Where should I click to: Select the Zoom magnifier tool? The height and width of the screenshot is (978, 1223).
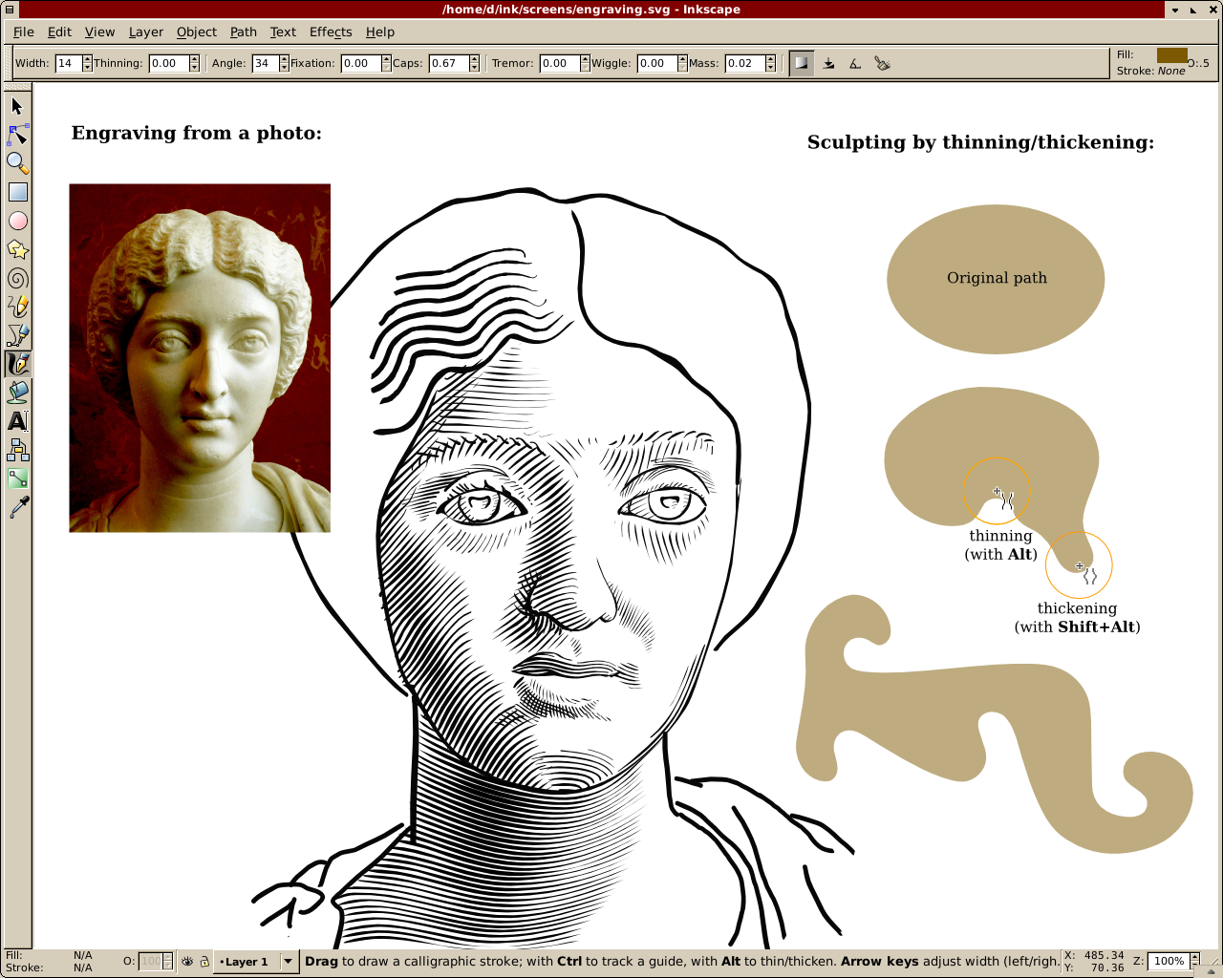[x=17, y=163]
